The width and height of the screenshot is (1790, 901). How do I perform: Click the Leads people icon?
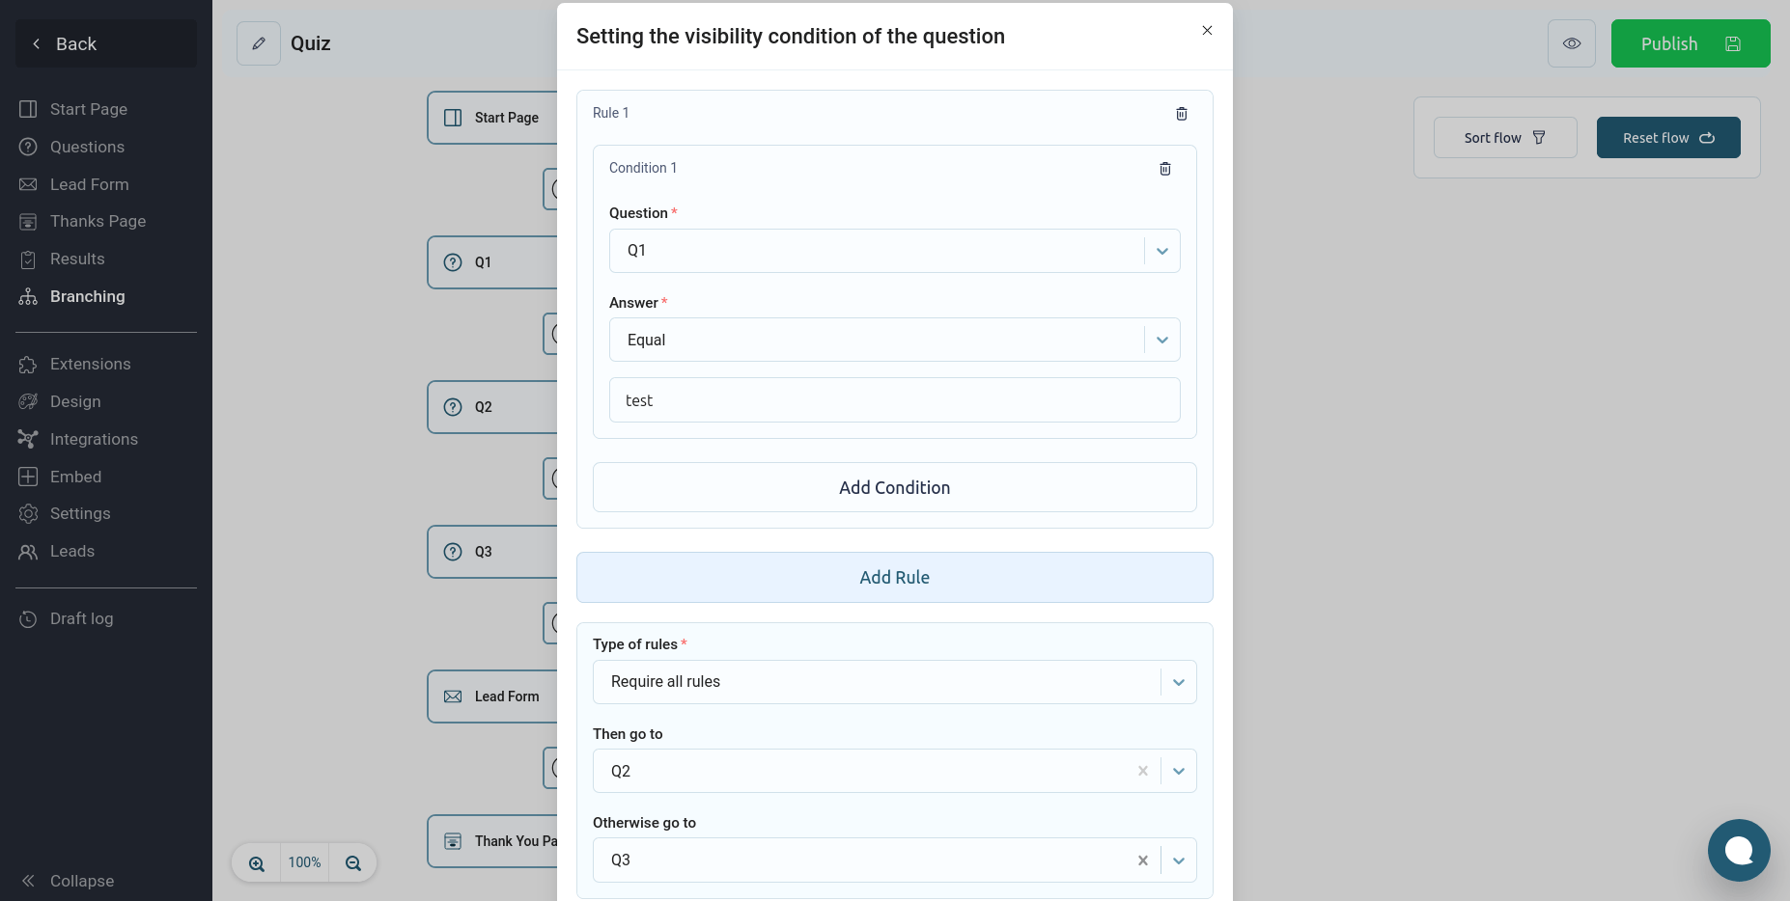[28, 552]
